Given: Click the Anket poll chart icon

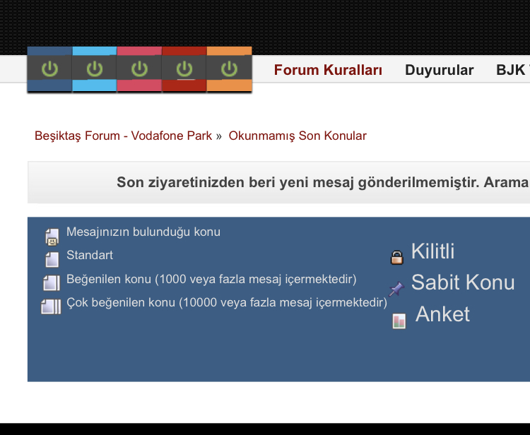Looking at the screenshot, I should [399, 321].
